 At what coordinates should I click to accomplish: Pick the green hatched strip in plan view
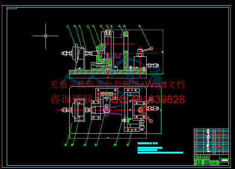click(x=106, y=94)
